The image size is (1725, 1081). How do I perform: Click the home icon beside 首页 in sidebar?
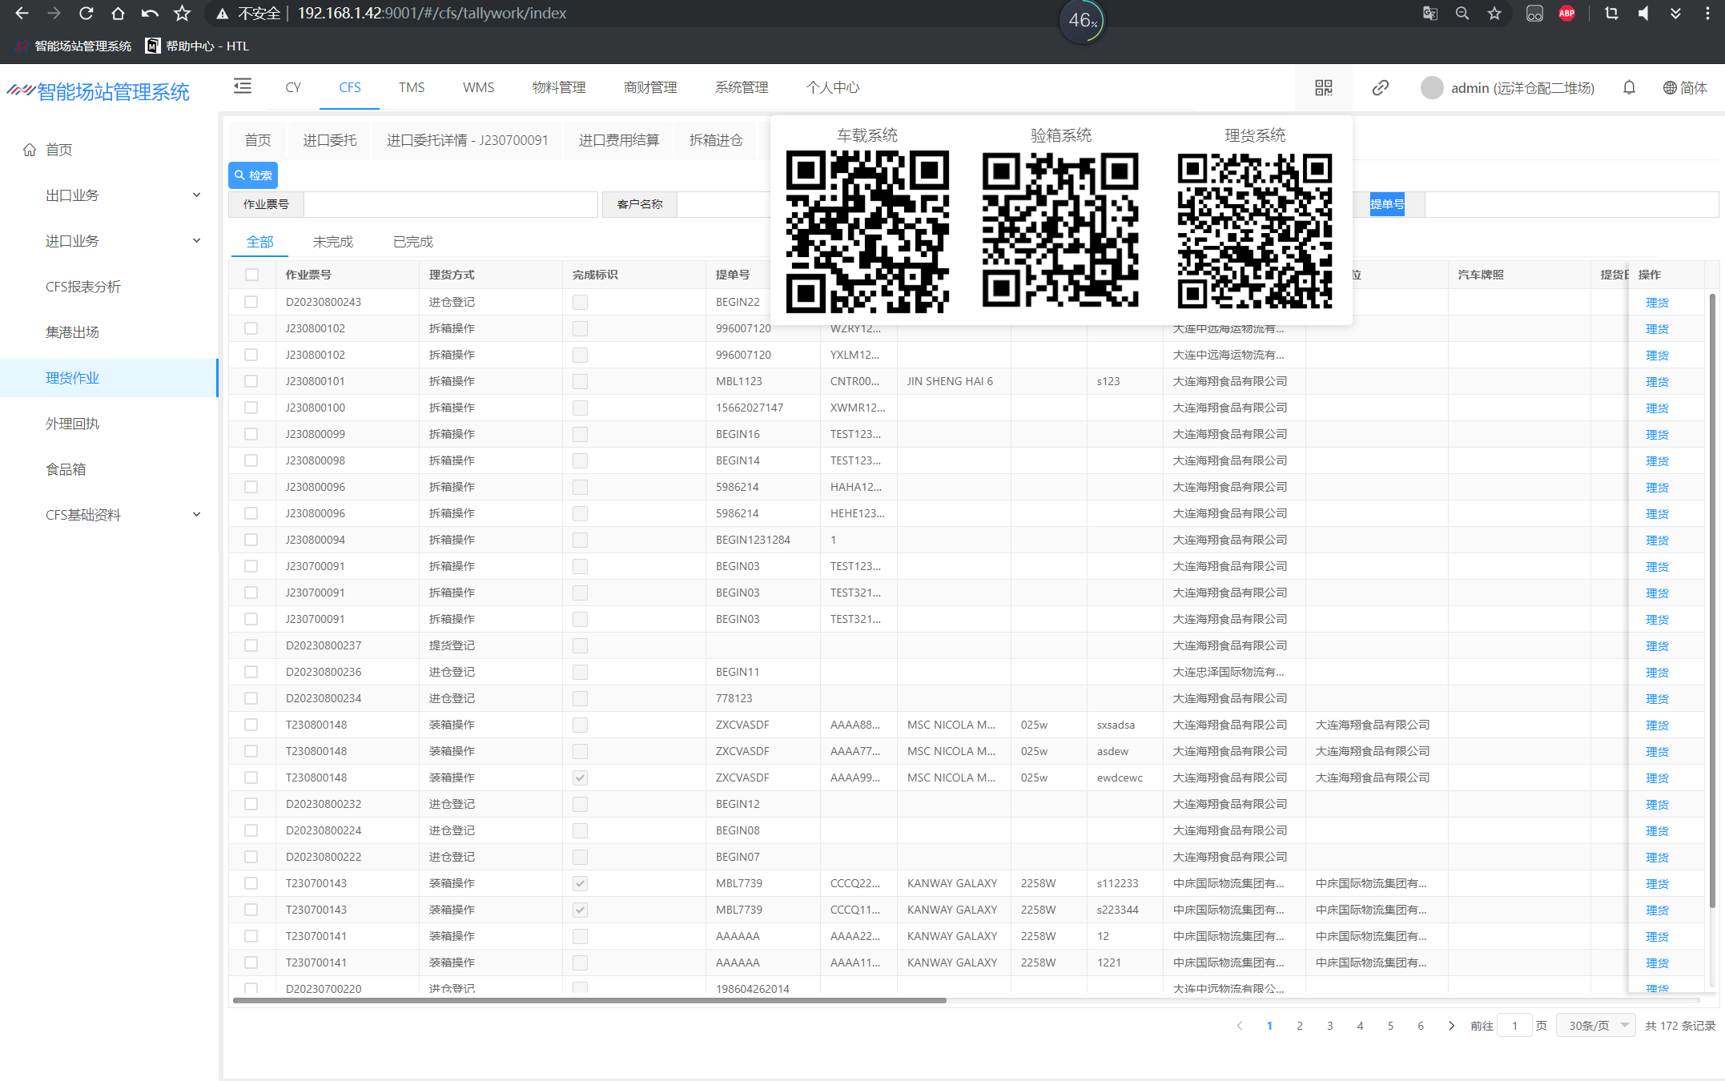(x=30, y=150)
